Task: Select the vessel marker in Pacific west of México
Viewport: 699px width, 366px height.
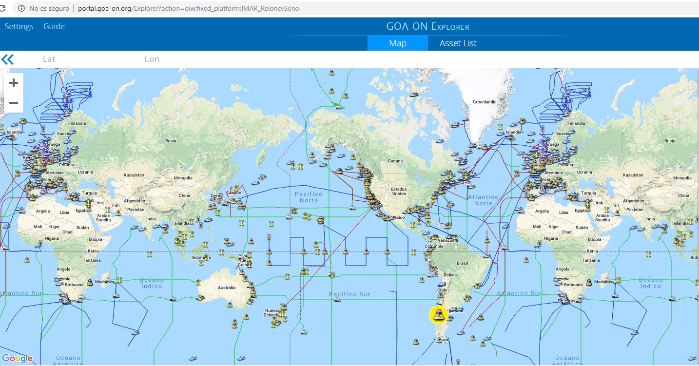Action: point(352,208)
